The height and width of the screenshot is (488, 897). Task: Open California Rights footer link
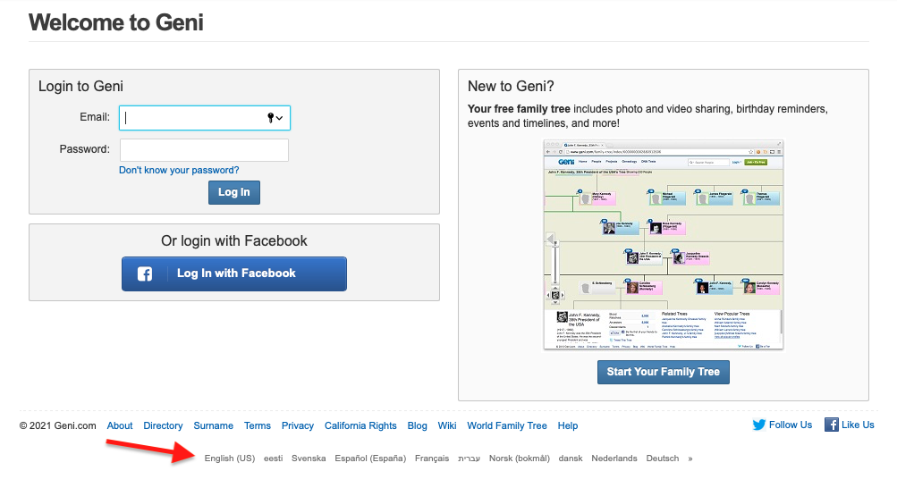coord(360,426)
